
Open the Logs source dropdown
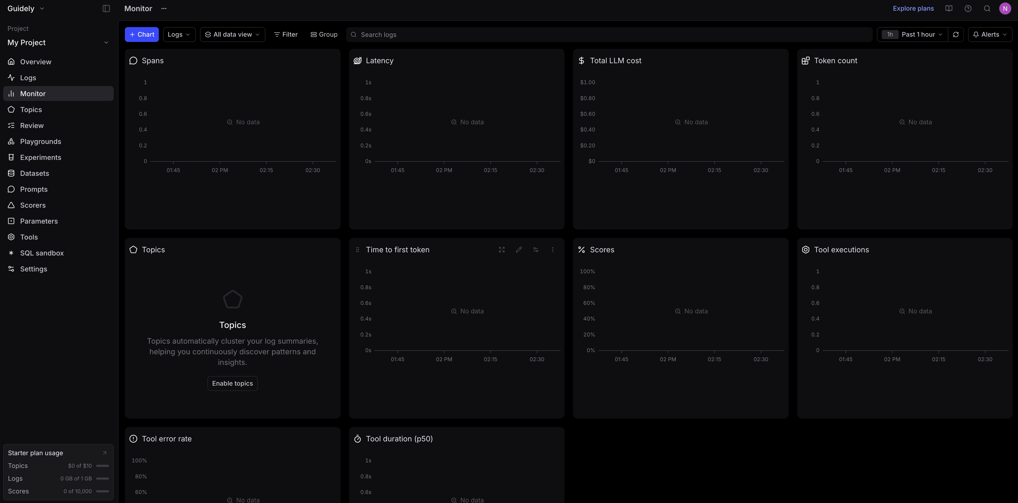click(179, 34)
